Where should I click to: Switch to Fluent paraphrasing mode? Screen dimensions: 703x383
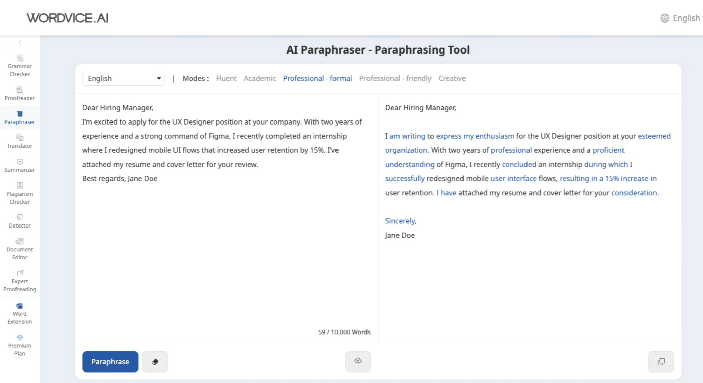(x=226, y=78)
